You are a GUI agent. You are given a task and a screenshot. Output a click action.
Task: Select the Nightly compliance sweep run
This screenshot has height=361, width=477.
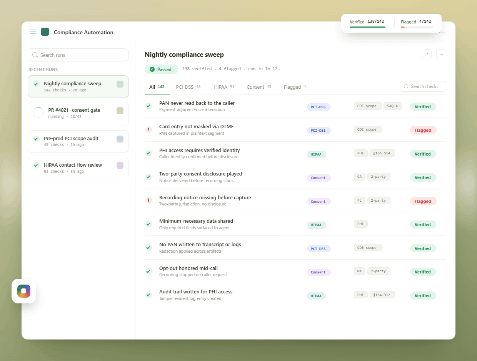click(x=78, y=86)
